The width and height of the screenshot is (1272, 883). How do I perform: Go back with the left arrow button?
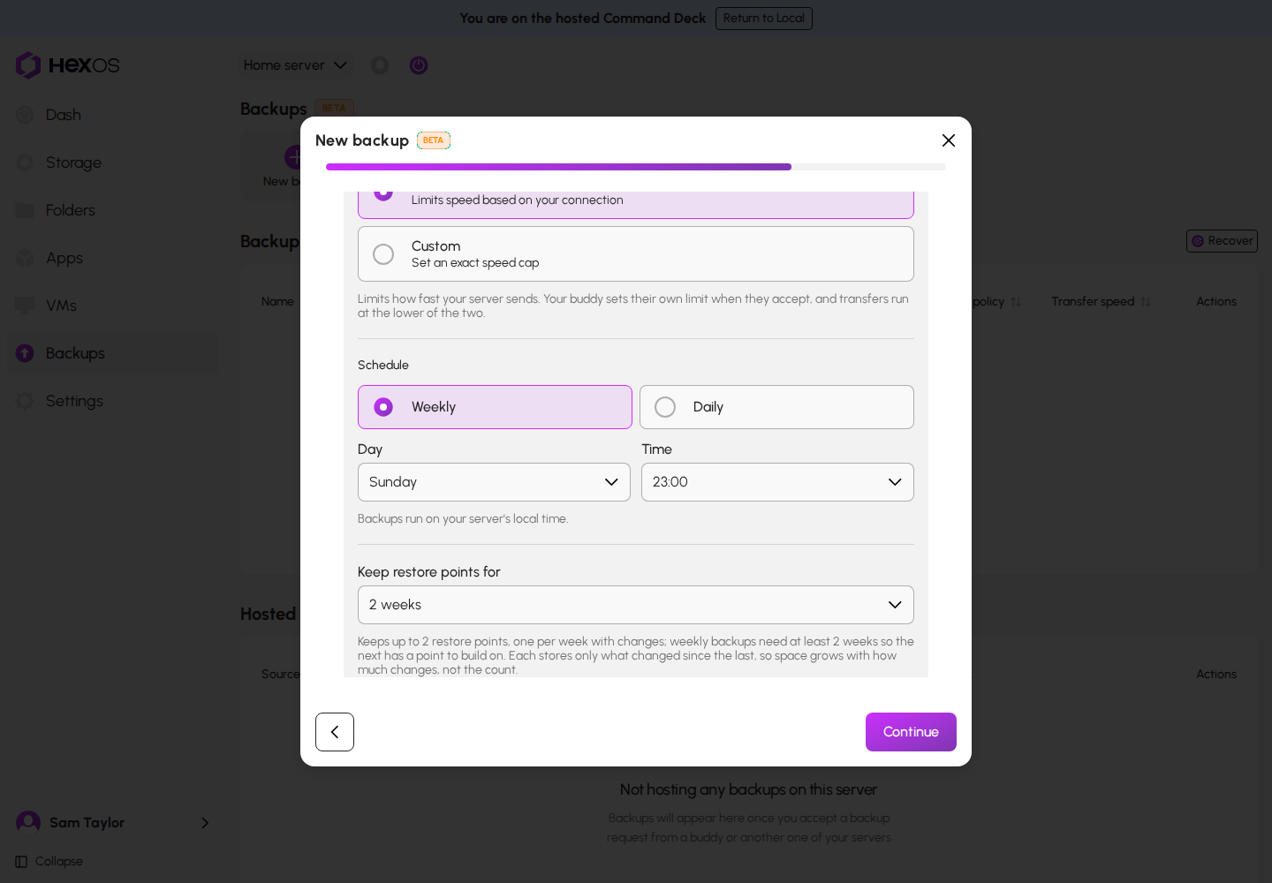click(335, 732)
